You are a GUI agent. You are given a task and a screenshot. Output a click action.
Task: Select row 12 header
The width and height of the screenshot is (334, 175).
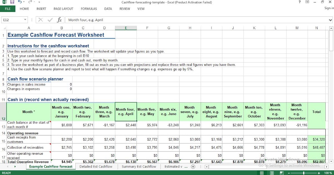[x=3, y=112]
